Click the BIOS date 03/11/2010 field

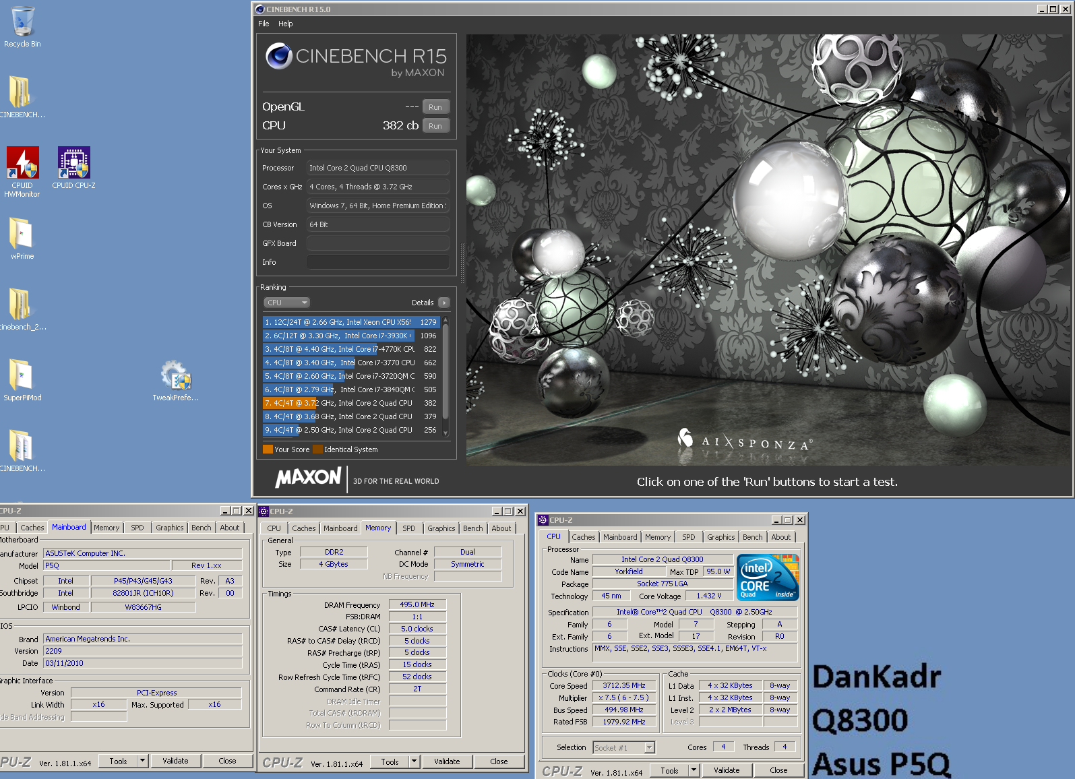(142, 663)
